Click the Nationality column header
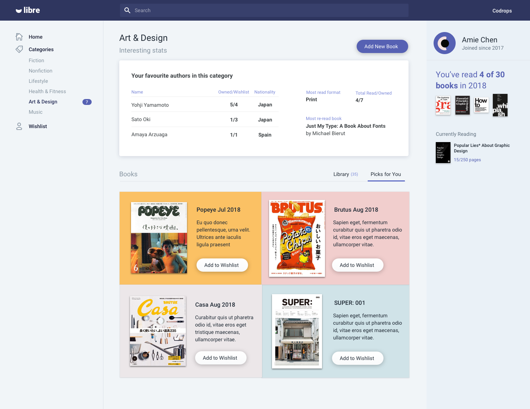 pos(265,92)
